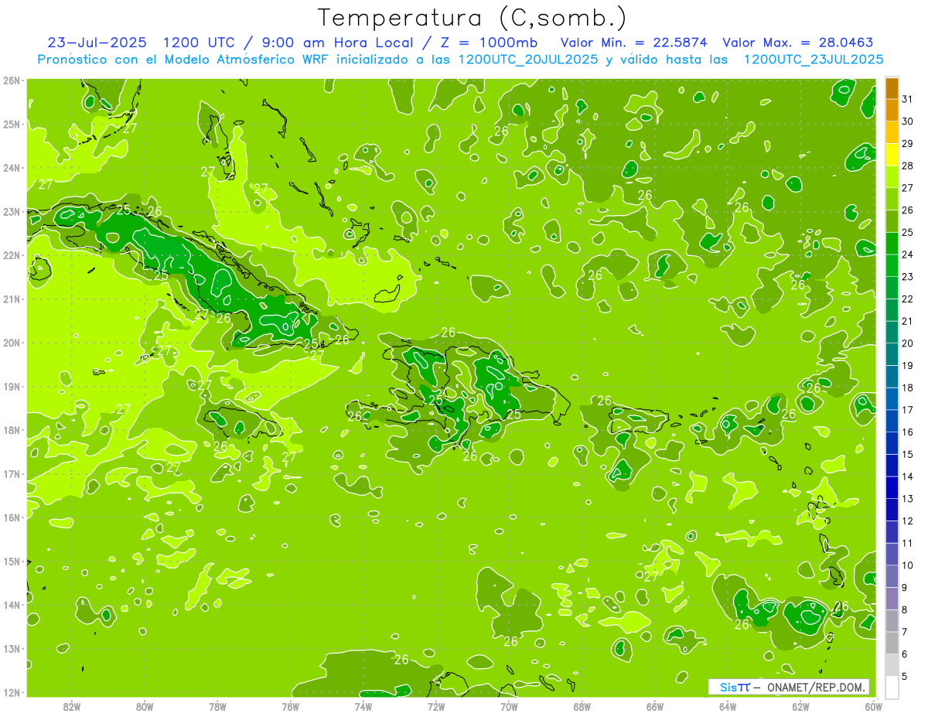Pick the dark orange swatch above 31
The height and width of the screenshot is (717, 928).
pos(892,87)
